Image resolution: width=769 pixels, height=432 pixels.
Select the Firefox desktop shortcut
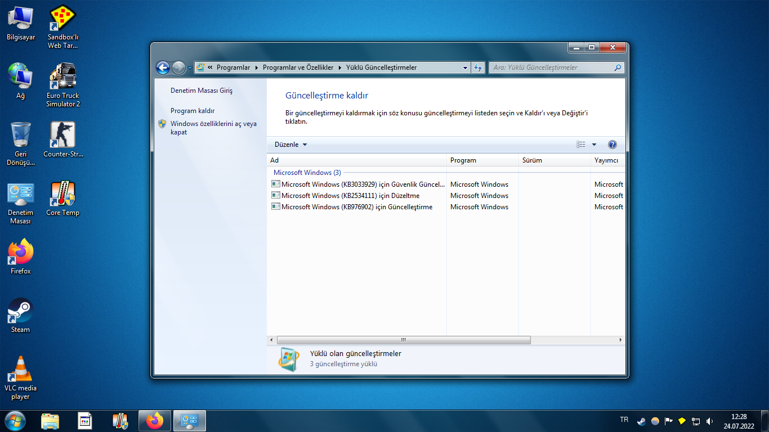[x=21, y=257]
